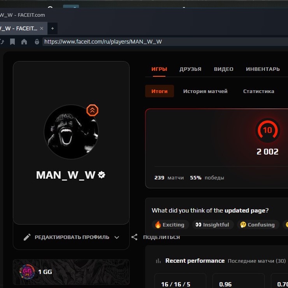
Task: Click the MAN_W_W nickname text
Action: click(65, 175)
